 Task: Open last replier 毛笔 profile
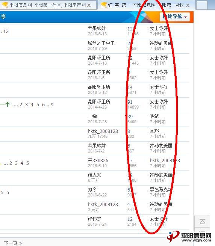(154, 116)
